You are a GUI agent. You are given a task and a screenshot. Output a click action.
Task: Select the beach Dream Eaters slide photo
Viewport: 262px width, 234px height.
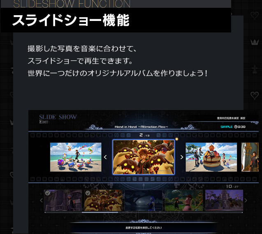(76, 157)
